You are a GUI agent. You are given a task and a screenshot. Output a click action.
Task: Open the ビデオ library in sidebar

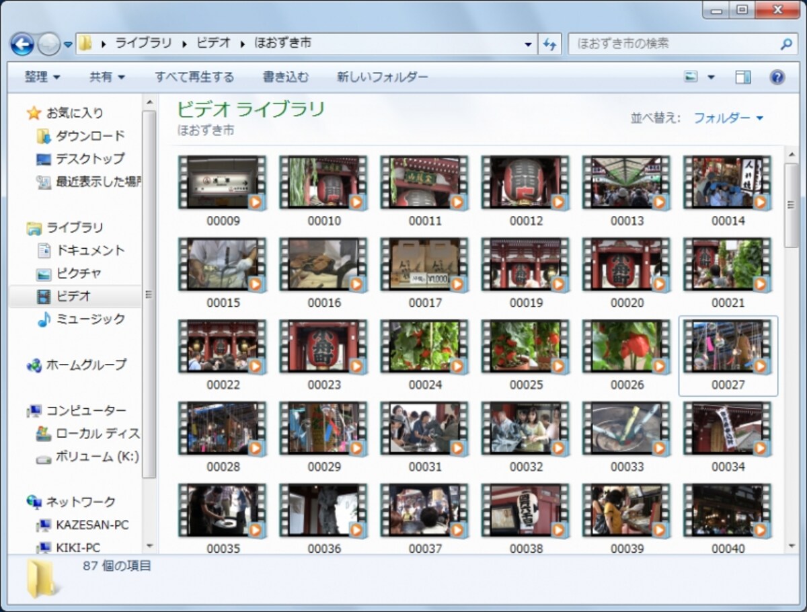(75, 296)
